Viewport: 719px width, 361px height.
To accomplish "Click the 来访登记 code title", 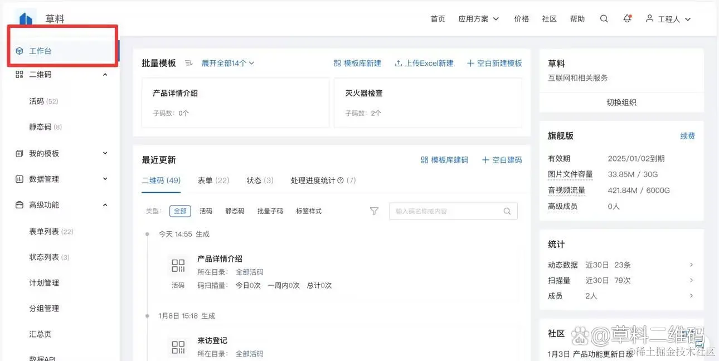I will 212,340.
